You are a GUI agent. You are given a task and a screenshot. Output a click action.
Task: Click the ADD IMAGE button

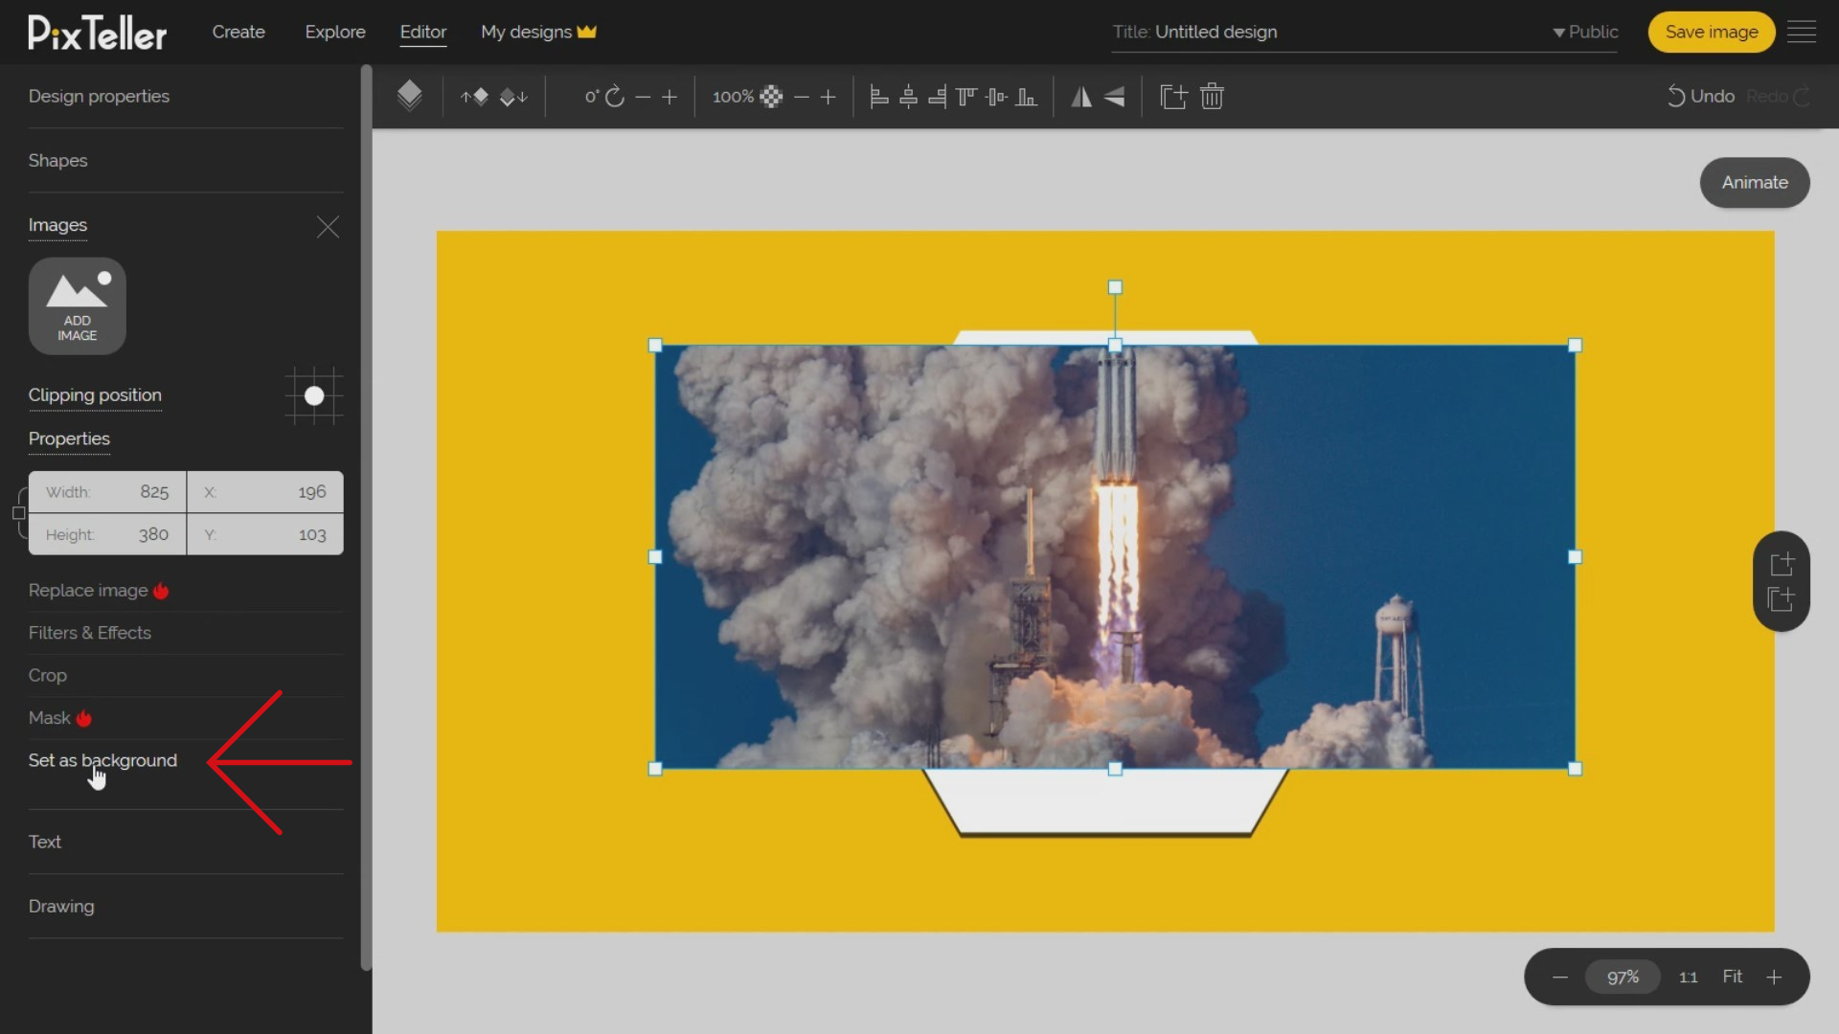point(78,306)
